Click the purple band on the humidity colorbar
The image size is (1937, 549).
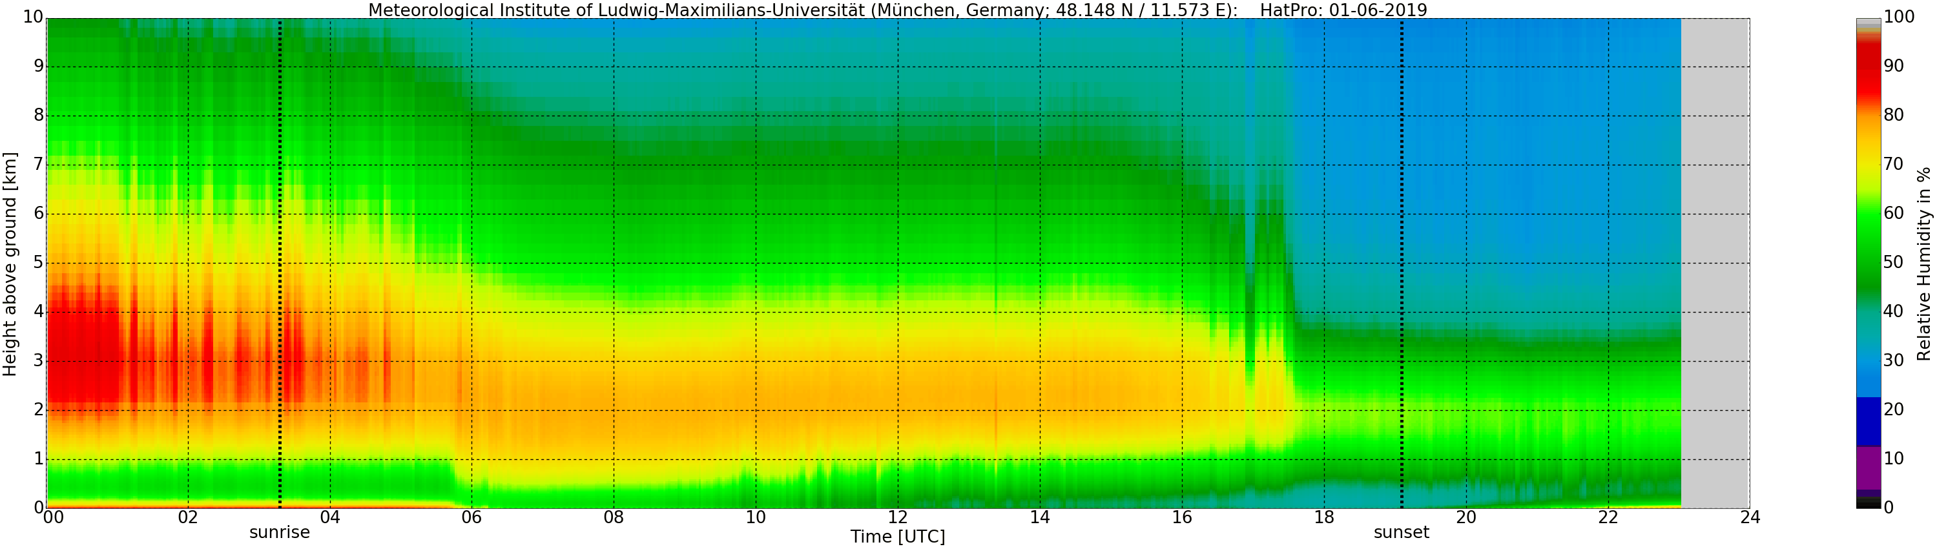[x=1869, y=468]
